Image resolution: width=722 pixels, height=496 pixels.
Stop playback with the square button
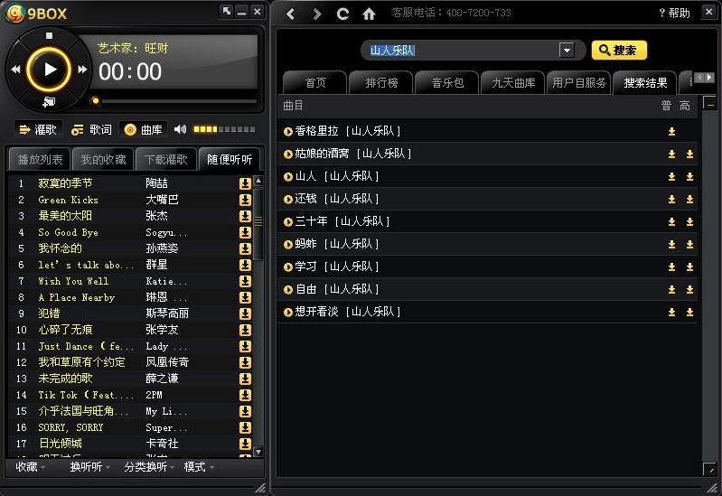click(50, 35)
